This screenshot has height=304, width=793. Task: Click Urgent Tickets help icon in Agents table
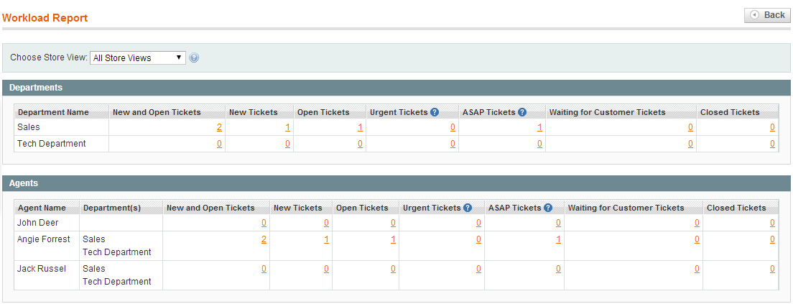[468, 208]
